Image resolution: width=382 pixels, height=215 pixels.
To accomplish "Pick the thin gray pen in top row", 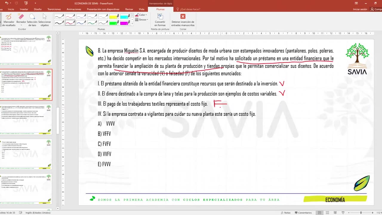I will click(103, 16).
